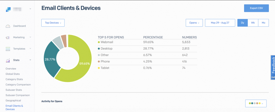Open the Feedback side tab
The width and height of the screenshot is (275, 112).
[273, 67]
